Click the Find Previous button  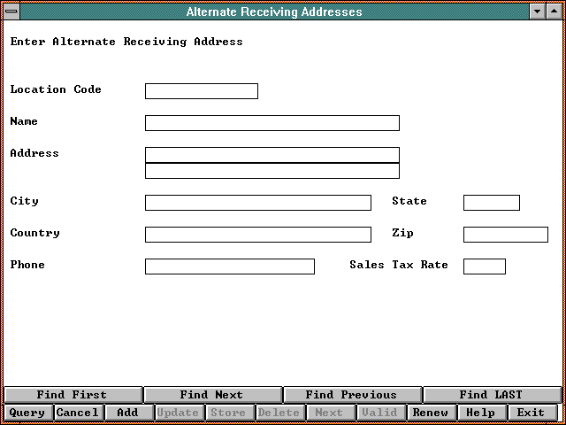(x=351, y=395)
